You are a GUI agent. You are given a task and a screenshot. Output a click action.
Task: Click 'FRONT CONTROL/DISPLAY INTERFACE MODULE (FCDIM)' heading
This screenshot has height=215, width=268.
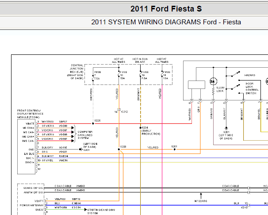click(x=30, y=114)
